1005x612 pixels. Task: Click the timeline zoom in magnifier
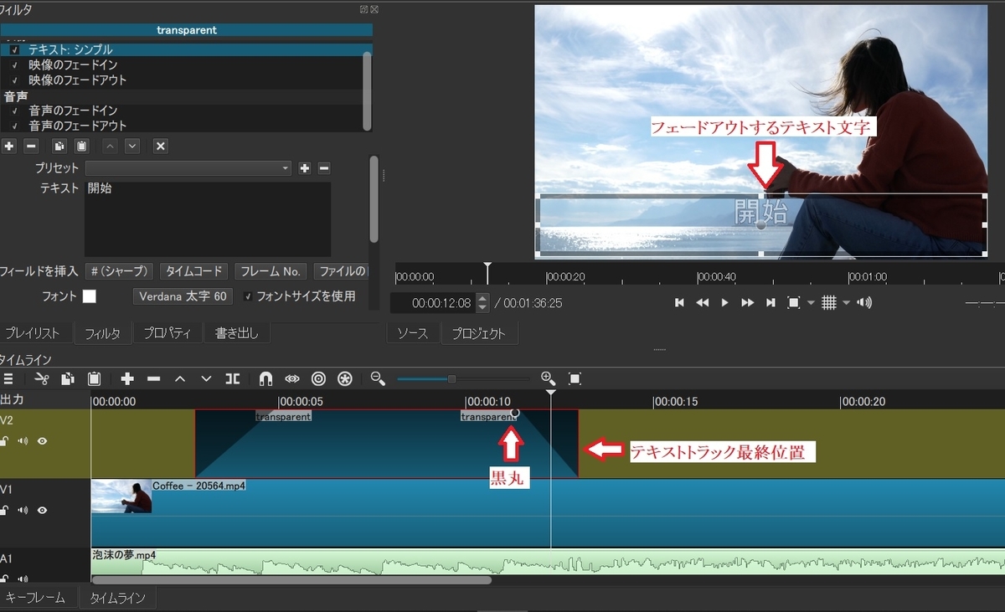point(549,379)
